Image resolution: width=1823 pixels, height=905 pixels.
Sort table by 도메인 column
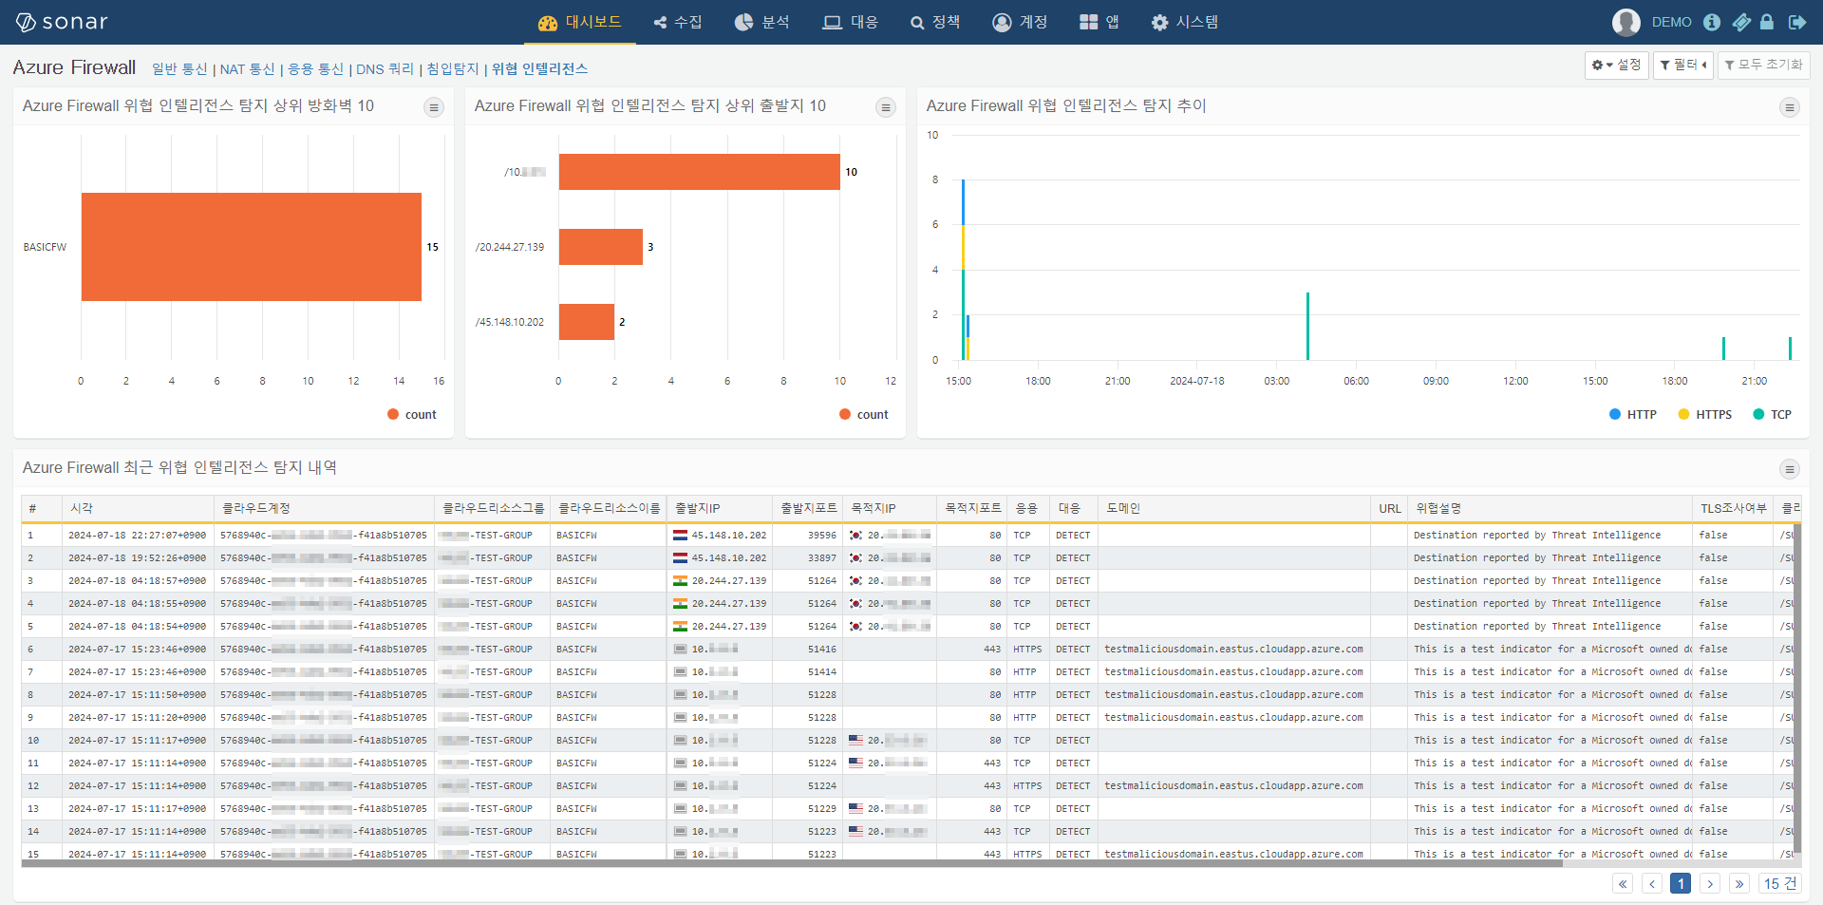pos(1234,509)
